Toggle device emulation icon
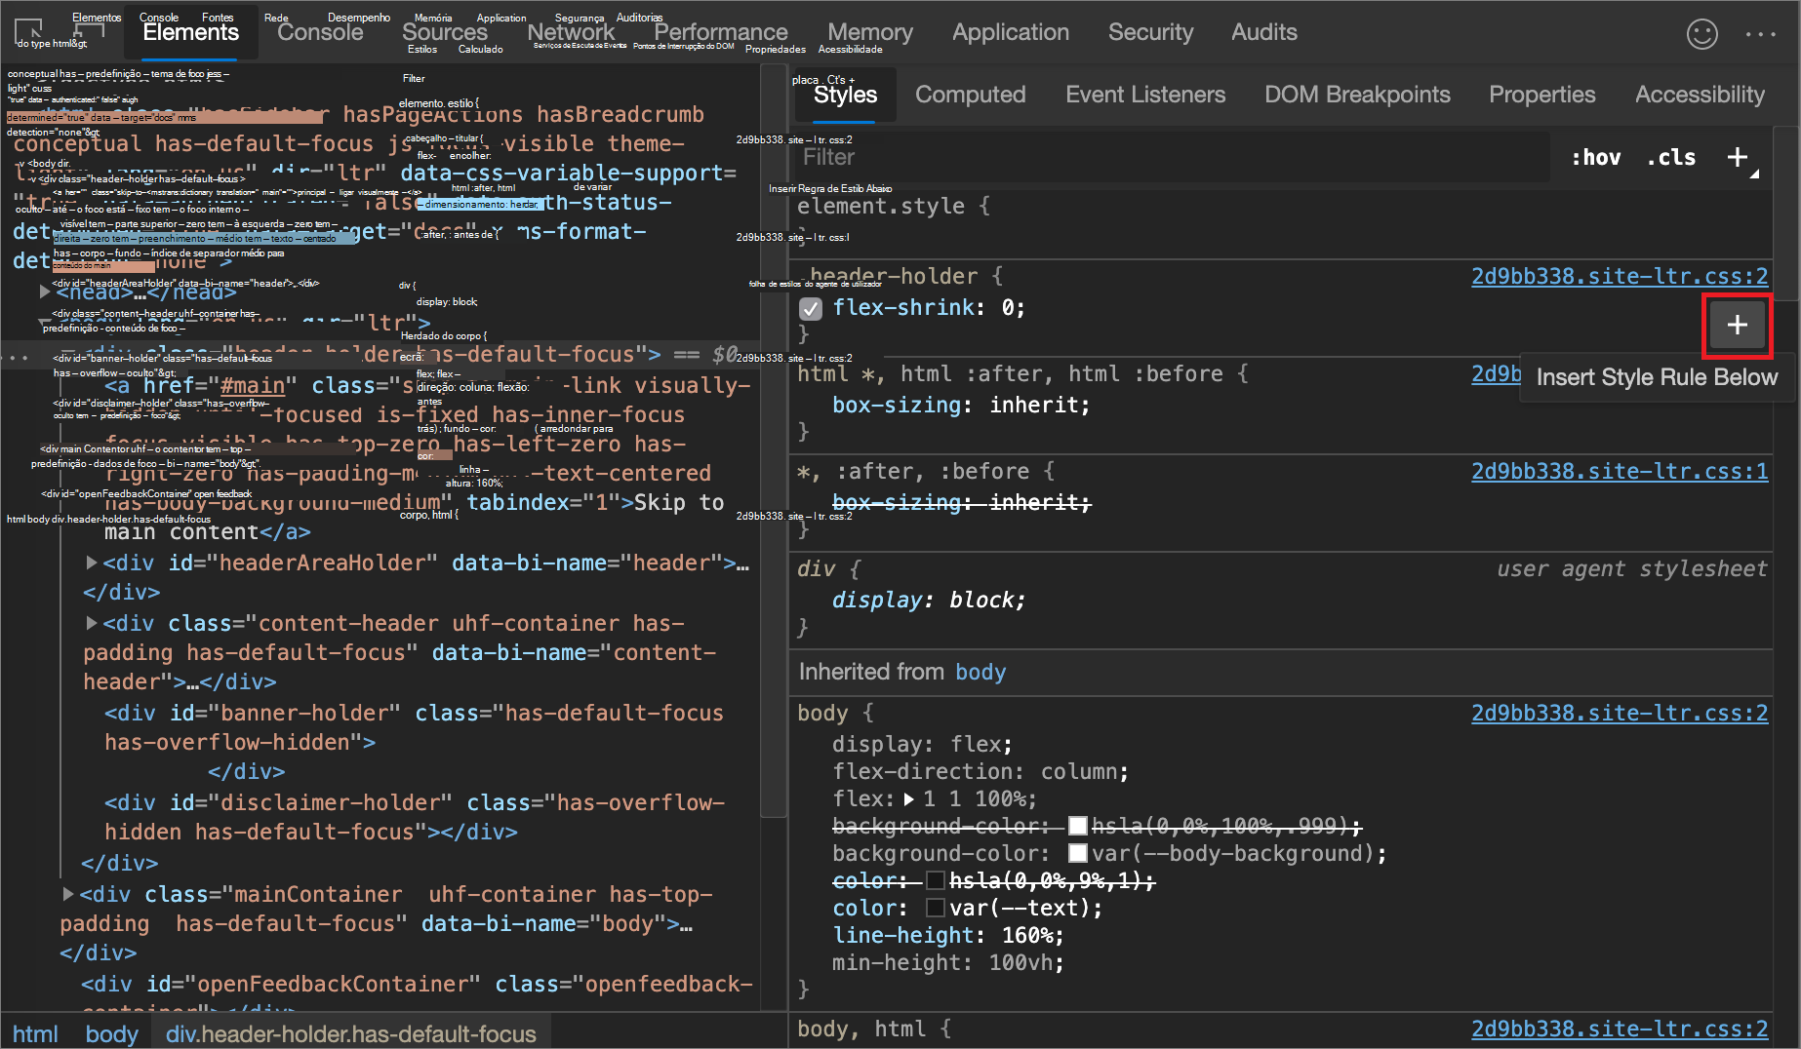This screenshot has width=1801, height=1049. (90, 30)
